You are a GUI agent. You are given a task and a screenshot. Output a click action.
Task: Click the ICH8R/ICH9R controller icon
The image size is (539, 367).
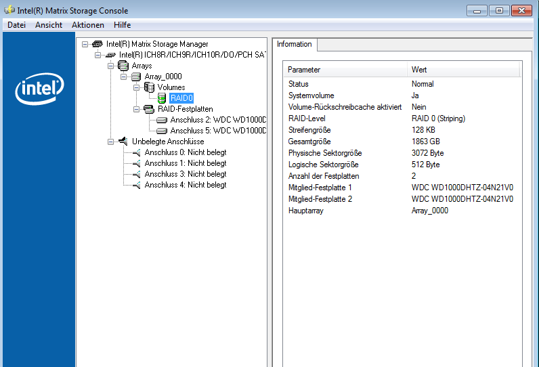click(110, 55)
